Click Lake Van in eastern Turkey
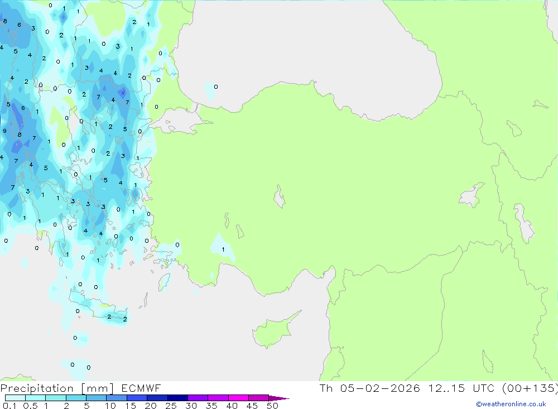Viewport: 558px width, 409px height. [x=472, y=195]
